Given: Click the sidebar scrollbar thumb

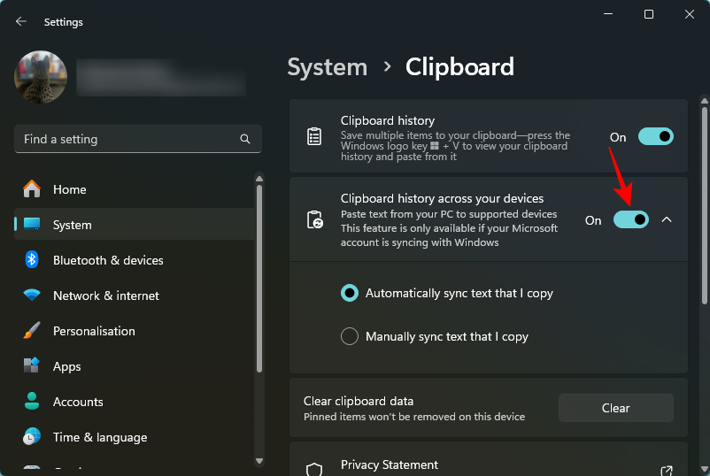Looking at the screenshot, I should click(x=259, y=279).
